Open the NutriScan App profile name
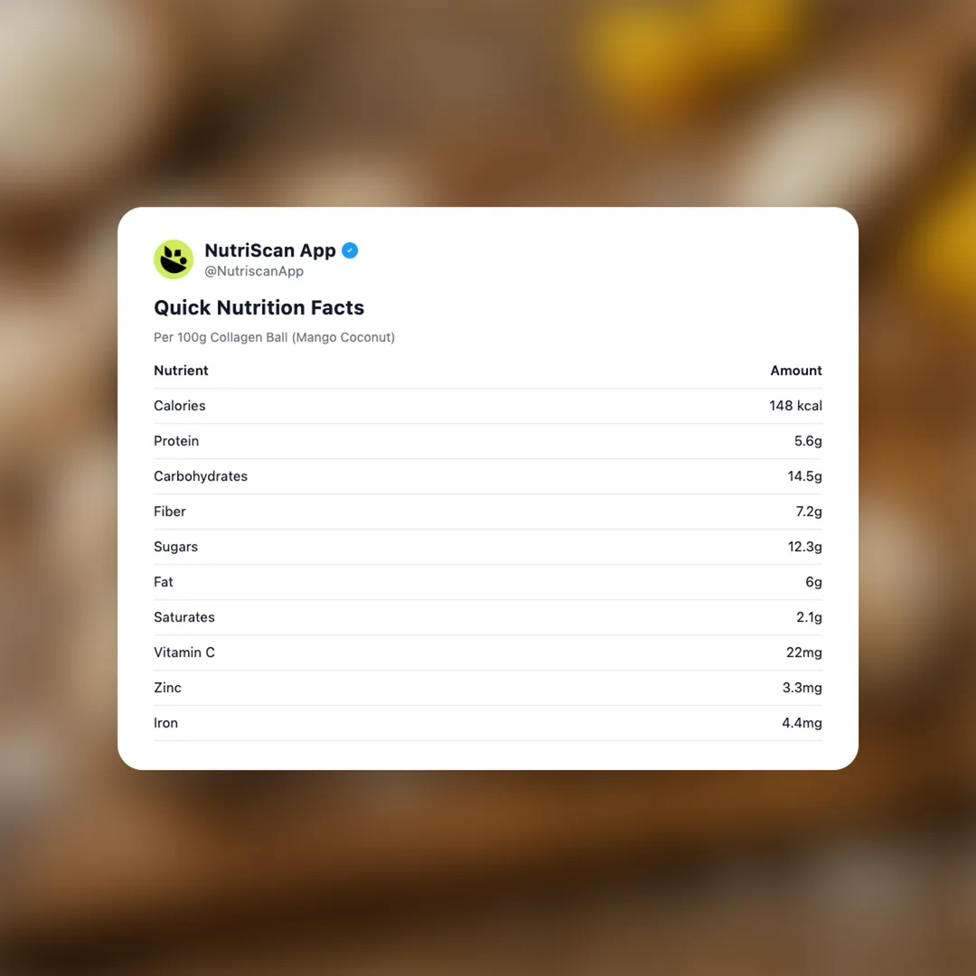The height and width of the screenshot is (976, 976). pyautogui.click(x=269, y=250)
